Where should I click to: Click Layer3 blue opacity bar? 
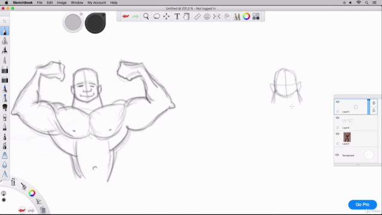(369, 107)
